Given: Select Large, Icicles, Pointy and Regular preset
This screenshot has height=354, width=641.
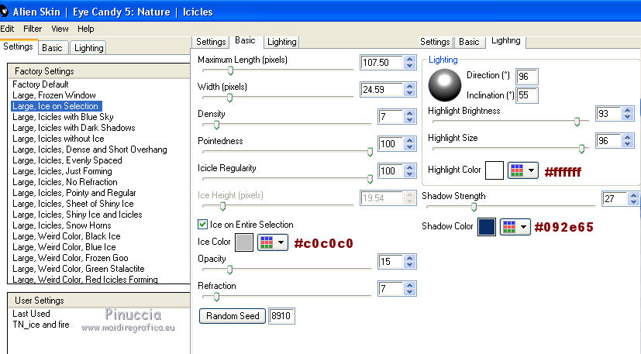Looking at the screenshot, I should [74, 193].
